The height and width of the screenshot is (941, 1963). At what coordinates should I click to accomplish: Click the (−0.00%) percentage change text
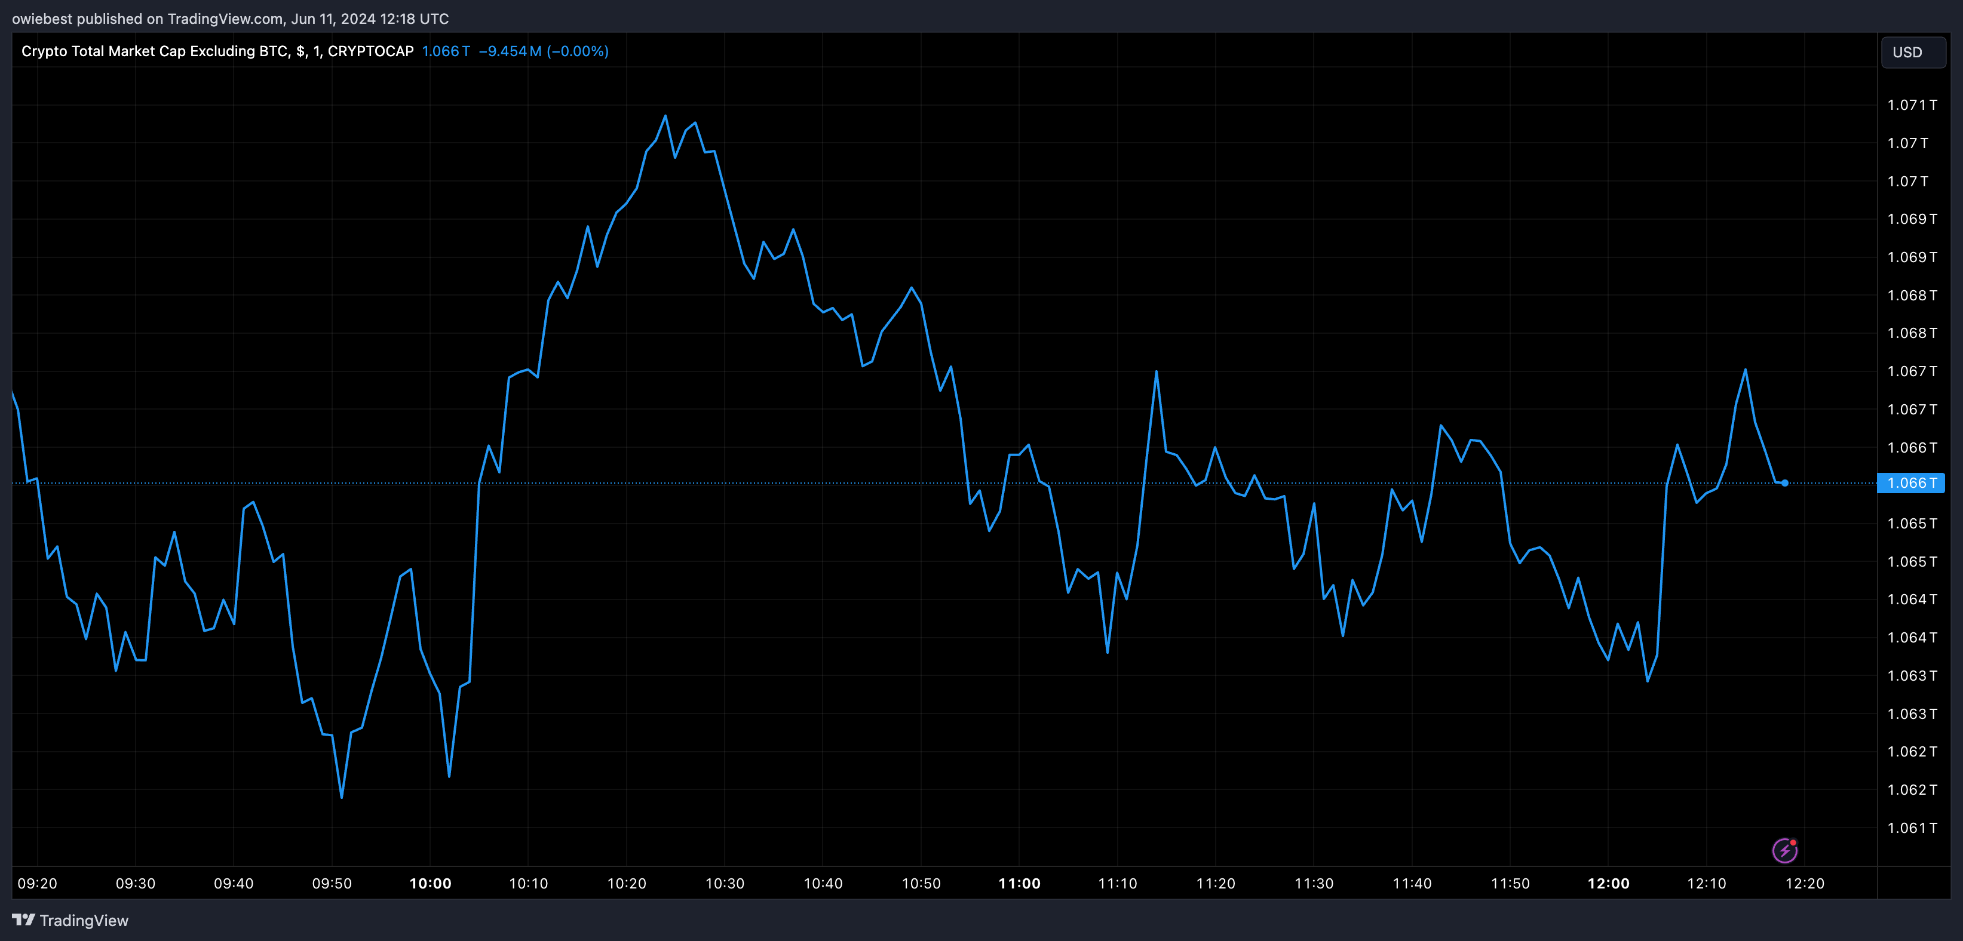click(578, 51)
